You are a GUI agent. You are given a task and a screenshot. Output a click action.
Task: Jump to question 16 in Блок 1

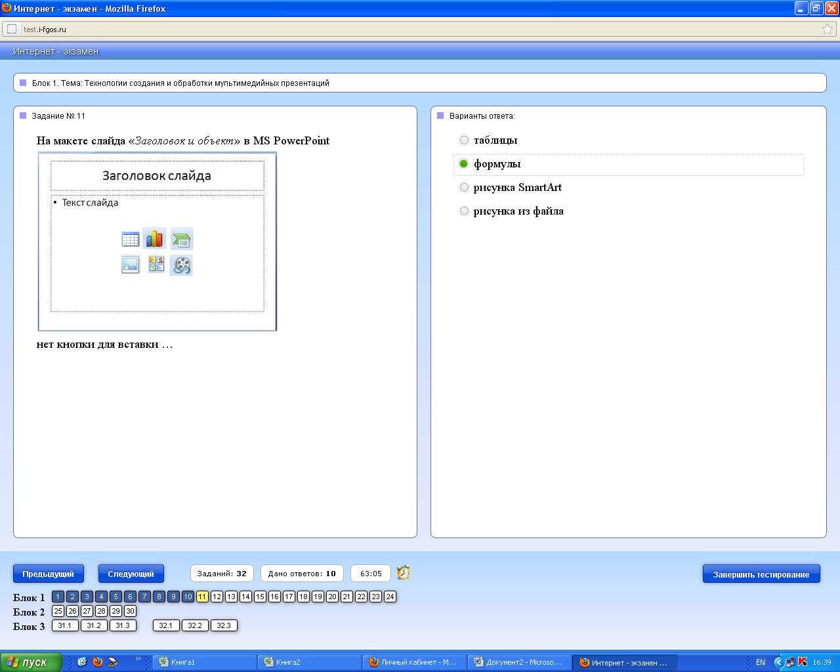(274, 597)
